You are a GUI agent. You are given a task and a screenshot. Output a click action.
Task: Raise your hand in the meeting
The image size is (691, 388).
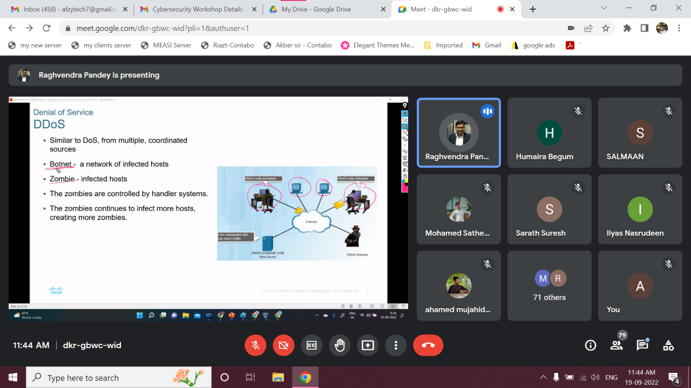pyautogui.click(x=340, y=345)
